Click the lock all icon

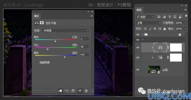click(x=164, y=29)
